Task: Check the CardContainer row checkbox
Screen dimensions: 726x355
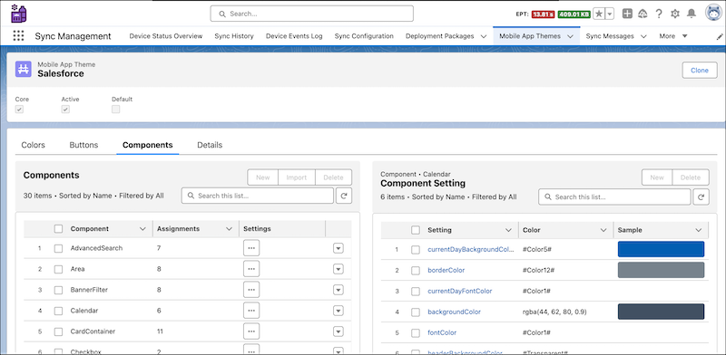Action: pyautogui.click(x=58, y=331)
